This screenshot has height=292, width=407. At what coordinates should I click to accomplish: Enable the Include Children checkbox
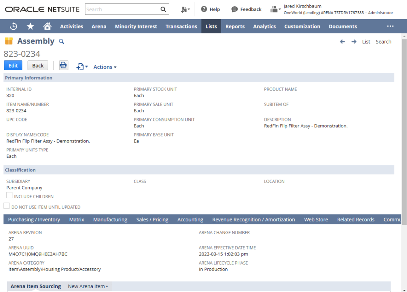pos(9,195)
